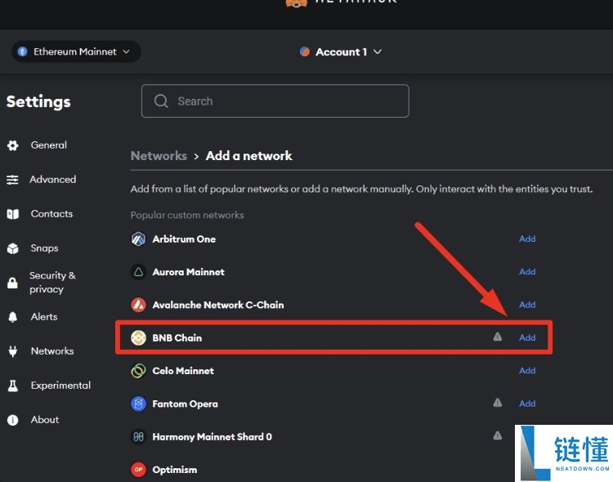Add the Fantom Opera network
Viewport: 613px width, 482px height.
[x=527, y=404]
